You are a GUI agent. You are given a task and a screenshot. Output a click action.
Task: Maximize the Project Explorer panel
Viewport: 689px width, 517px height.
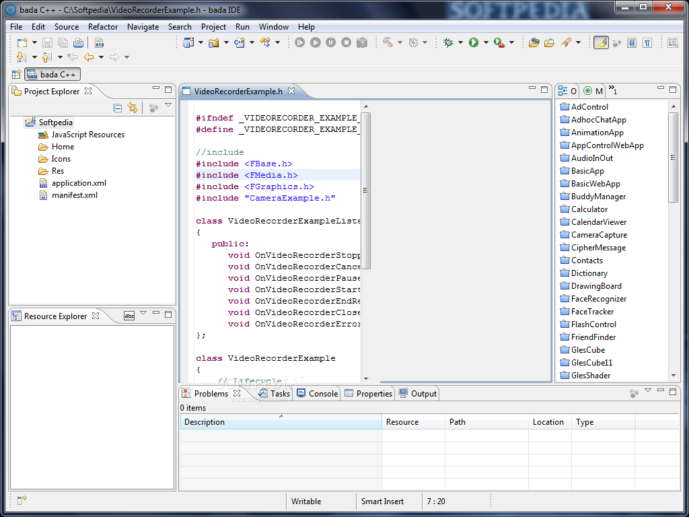(168, 90)
